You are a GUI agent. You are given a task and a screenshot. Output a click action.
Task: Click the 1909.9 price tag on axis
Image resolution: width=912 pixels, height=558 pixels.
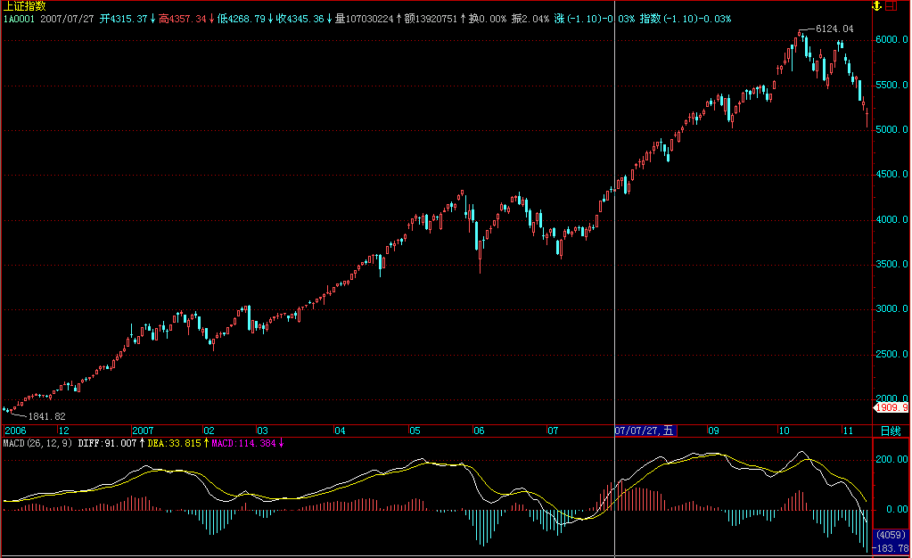click(x=892, y=407)
